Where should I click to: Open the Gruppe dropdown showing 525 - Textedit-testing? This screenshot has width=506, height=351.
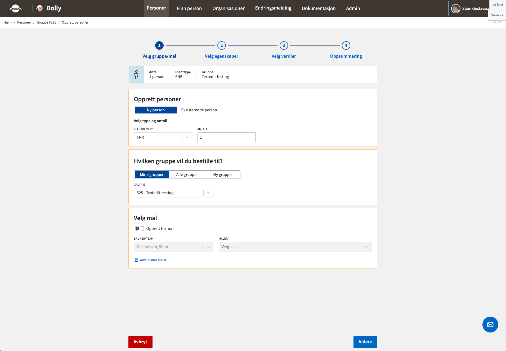click(173, 193)
